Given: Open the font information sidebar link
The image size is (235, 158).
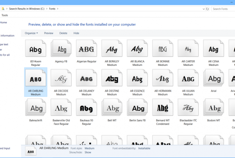Looking at the screenshot, I should [7, 36].
